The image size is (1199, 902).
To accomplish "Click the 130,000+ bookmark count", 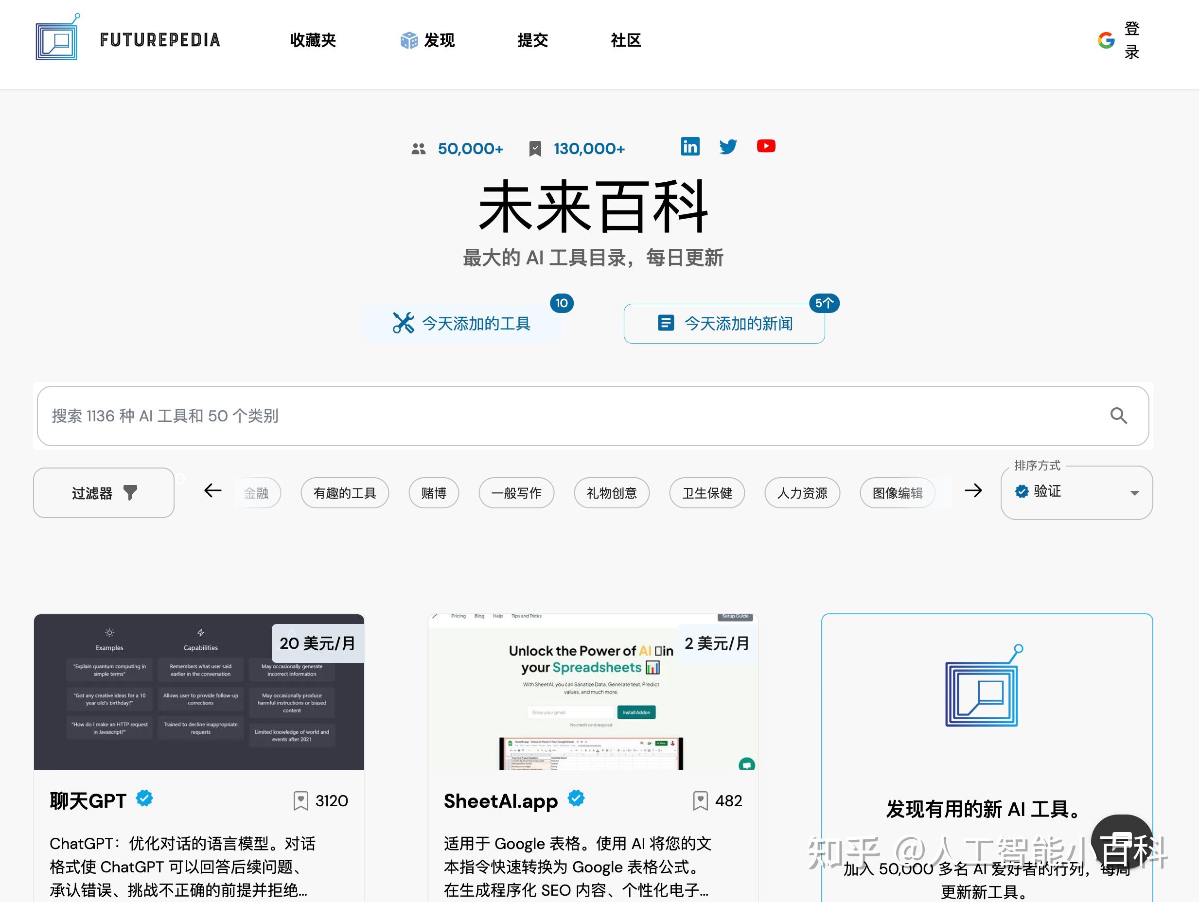I will click(x=589, y=148).
